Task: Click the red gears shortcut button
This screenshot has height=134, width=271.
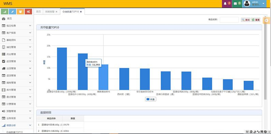Action: (x=28, y=12)
